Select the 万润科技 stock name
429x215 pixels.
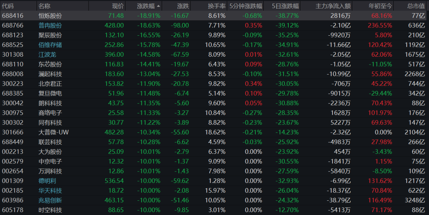50,171
